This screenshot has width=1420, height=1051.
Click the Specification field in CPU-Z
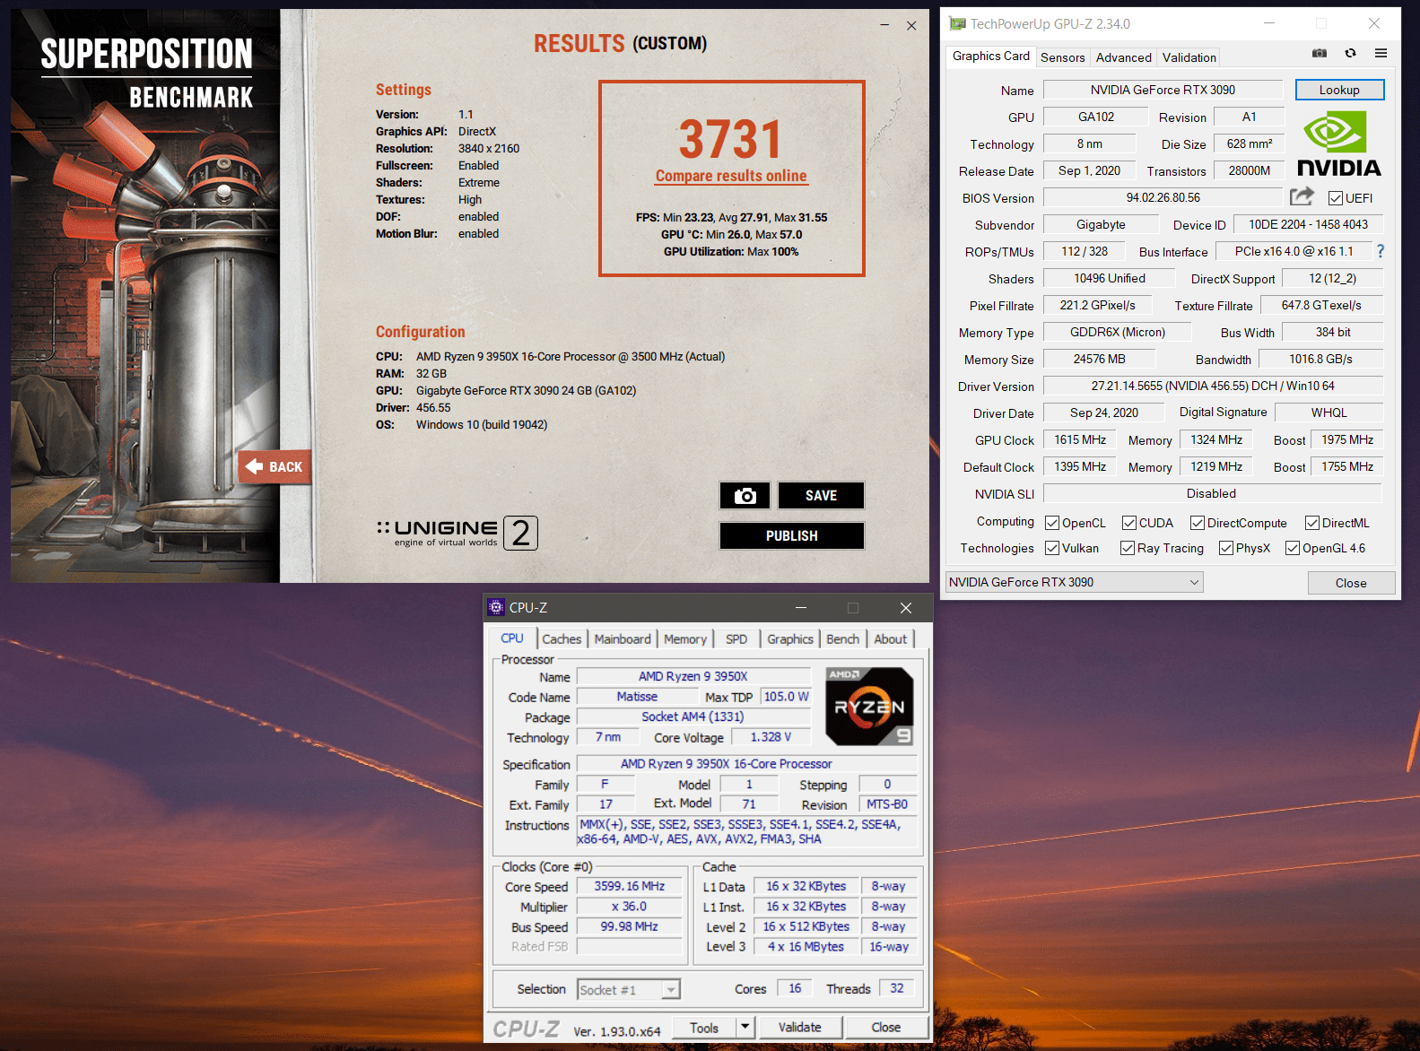(x=747, y=764)
